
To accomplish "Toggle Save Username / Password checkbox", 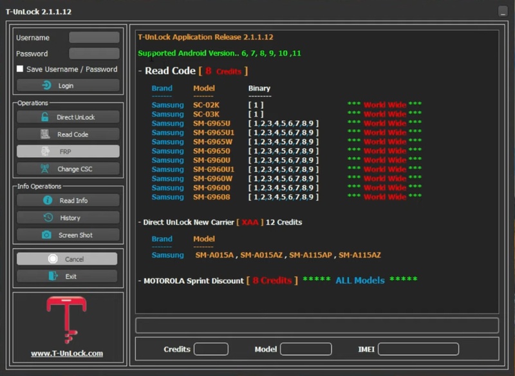I will click(20, 69).
